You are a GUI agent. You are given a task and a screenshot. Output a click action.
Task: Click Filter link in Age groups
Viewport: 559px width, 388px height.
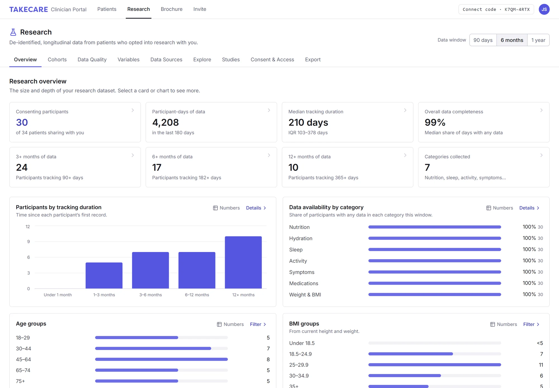click(258, 324)
